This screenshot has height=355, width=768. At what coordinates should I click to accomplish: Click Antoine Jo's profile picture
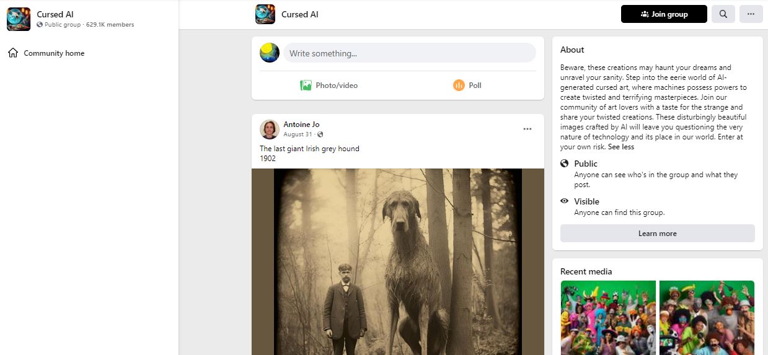pos(270,129)
